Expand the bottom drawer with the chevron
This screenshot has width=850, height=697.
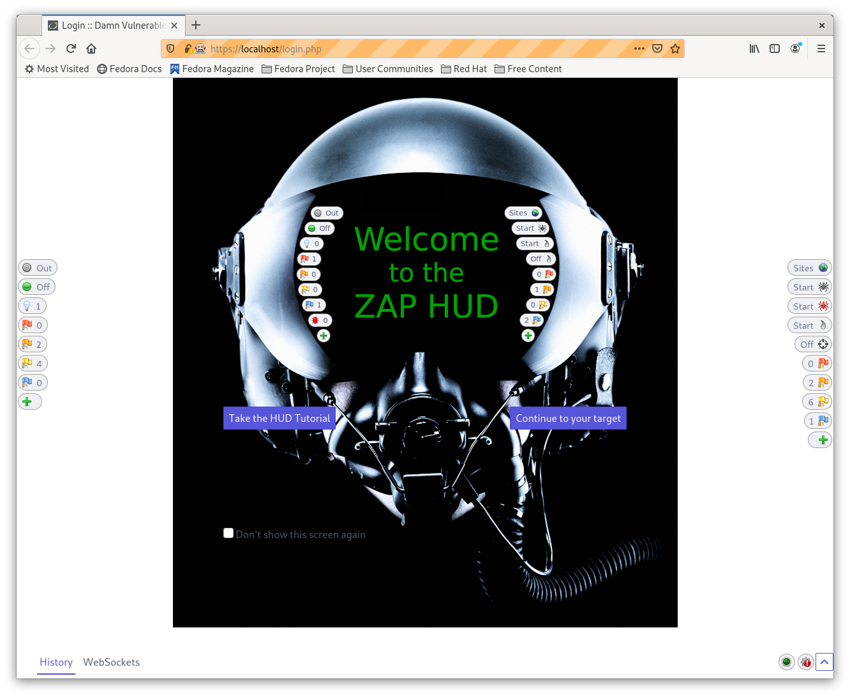coord(824,662)
